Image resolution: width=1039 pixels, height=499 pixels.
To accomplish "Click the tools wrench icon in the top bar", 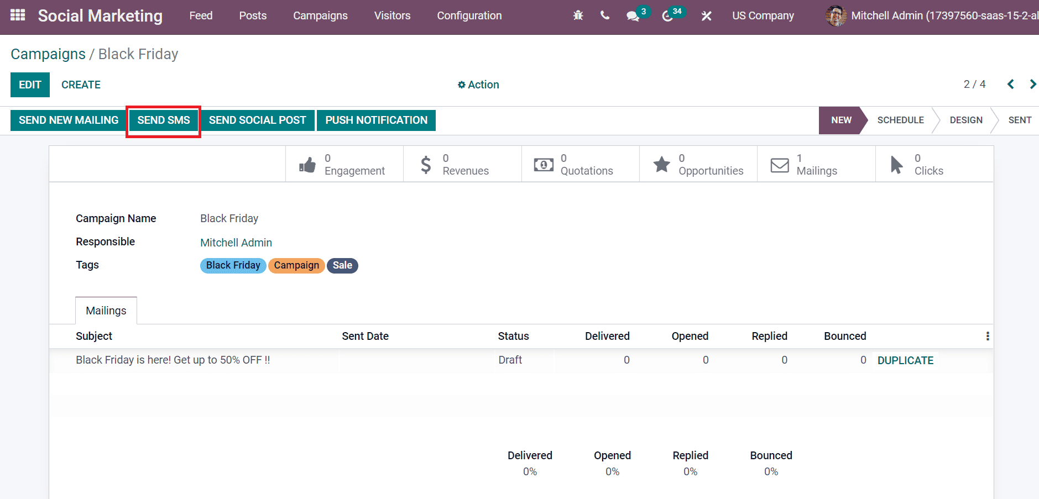I will tap(706, 15).
